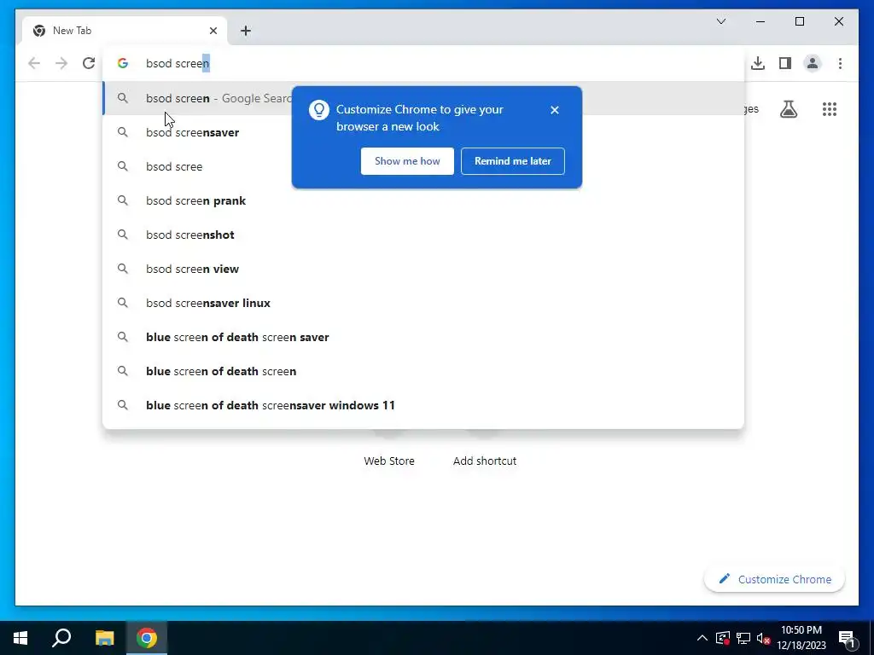
Task: Open the taskbar clock and date
Action: 801,638
